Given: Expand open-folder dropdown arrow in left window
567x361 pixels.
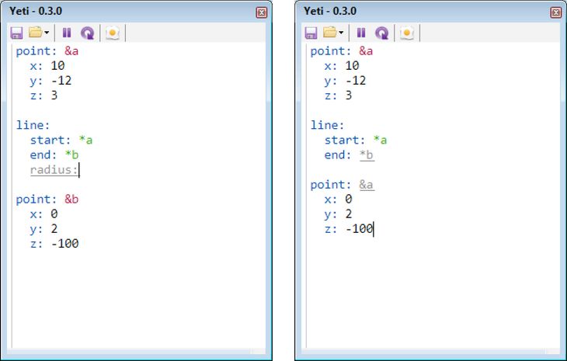Looking at the screenshot, I should [47, 33].
